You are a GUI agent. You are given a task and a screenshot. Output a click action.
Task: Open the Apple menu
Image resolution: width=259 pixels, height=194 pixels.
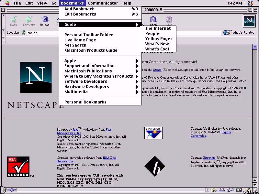tap(7, 3)
